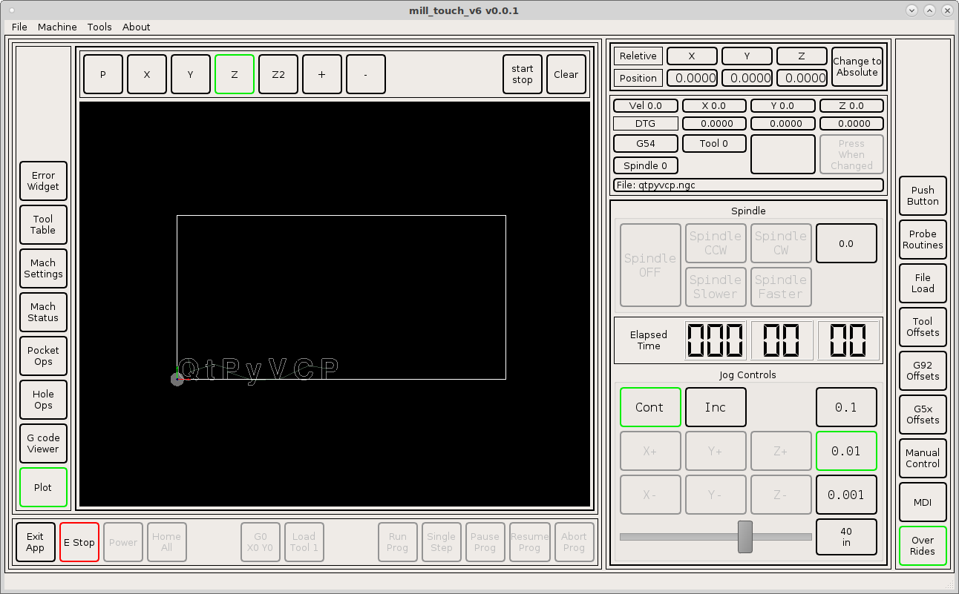Screen dimensions: 959x594
Task: Click the Vel 0.0 readout
Action: click(646, 105)
